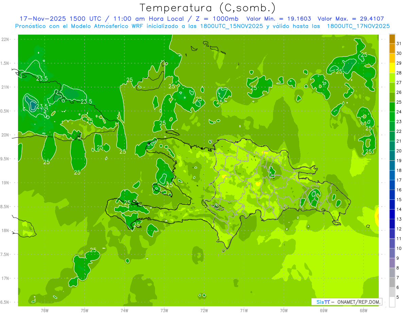Click legend value 24
Viewport: 408px width, 315px height.
399,112
